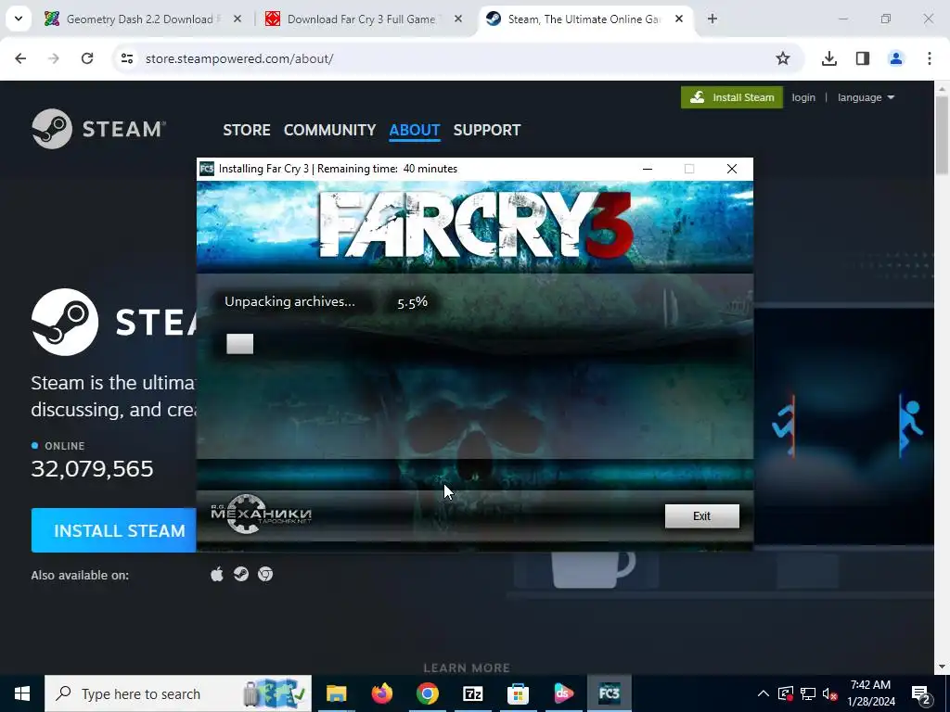Viewport: 950px width, 712px height.
Task: View site information icon in address bar
Action: [126, 58]
